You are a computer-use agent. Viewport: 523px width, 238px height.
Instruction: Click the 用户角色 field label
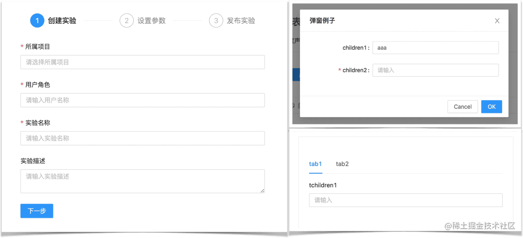pos(37,85)
